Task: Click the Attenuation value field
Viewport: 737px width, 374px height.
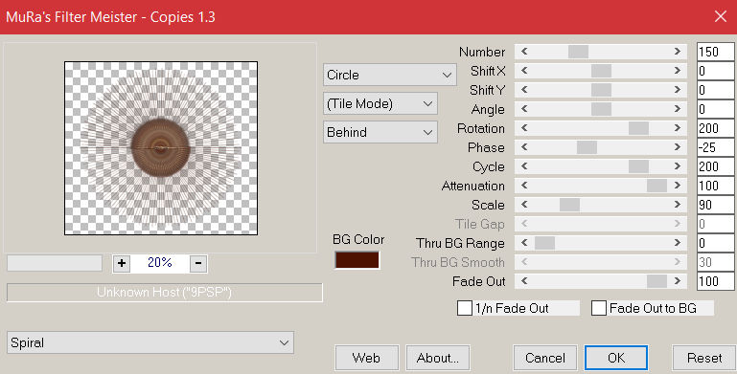Action: pyautogui.click(x=715, y=186)
